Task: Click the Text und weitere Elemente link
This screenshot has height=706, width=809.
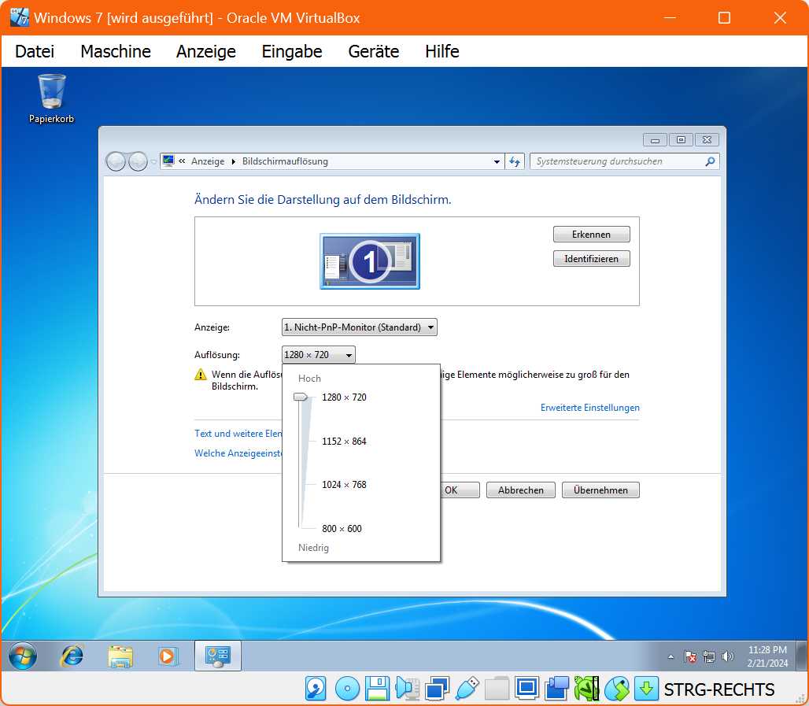Action: pyautogui.click(x=238, y=434)
